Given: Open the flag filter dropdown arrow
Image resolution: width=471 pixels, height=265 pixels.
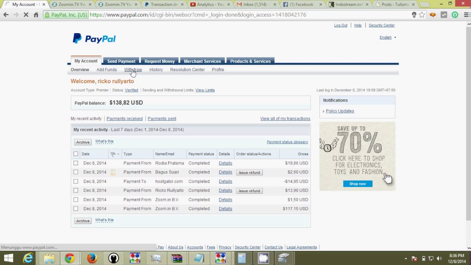Looking at the screenshot, I should 118,154.
